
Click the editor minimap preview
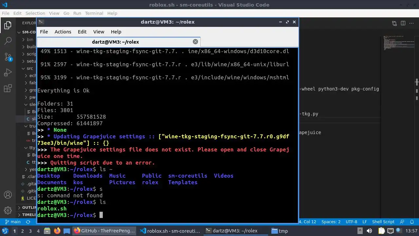(399, 43)
